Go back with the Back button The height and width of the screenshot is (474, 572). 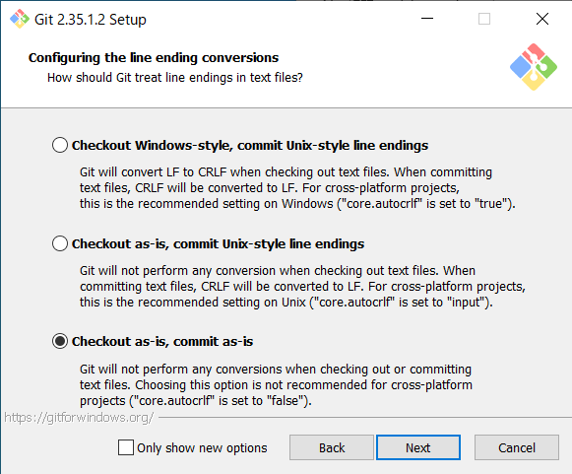coord(332,447)
